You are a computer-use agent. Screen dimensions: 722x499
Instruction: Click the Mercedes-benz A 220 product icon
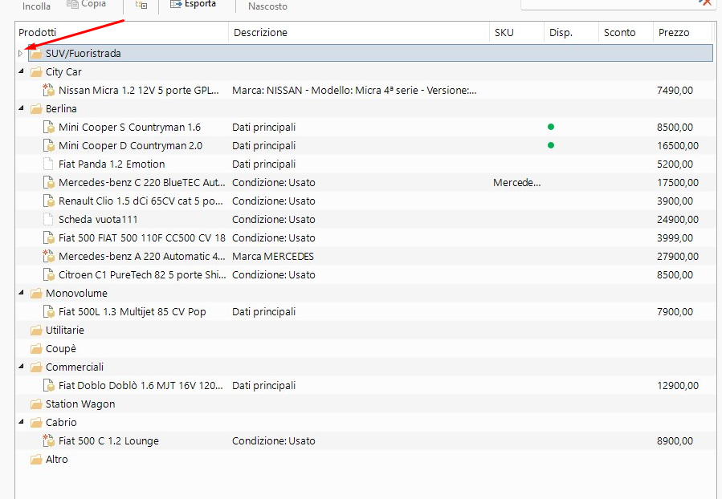pyautogui.click(x=48, y=257)
